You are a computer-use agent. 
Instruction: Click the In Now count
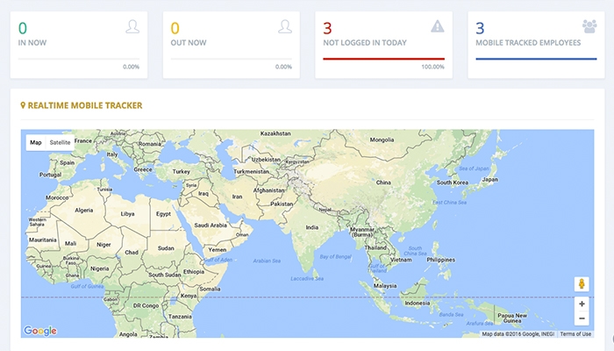pyautogui.click(x=23, y=27)
